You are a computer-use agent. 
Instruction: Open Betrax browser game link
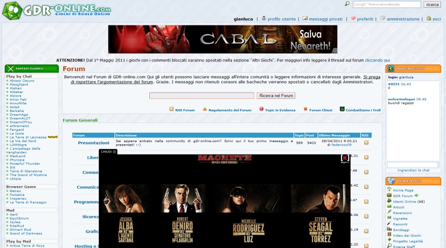[x=15, y=191]
